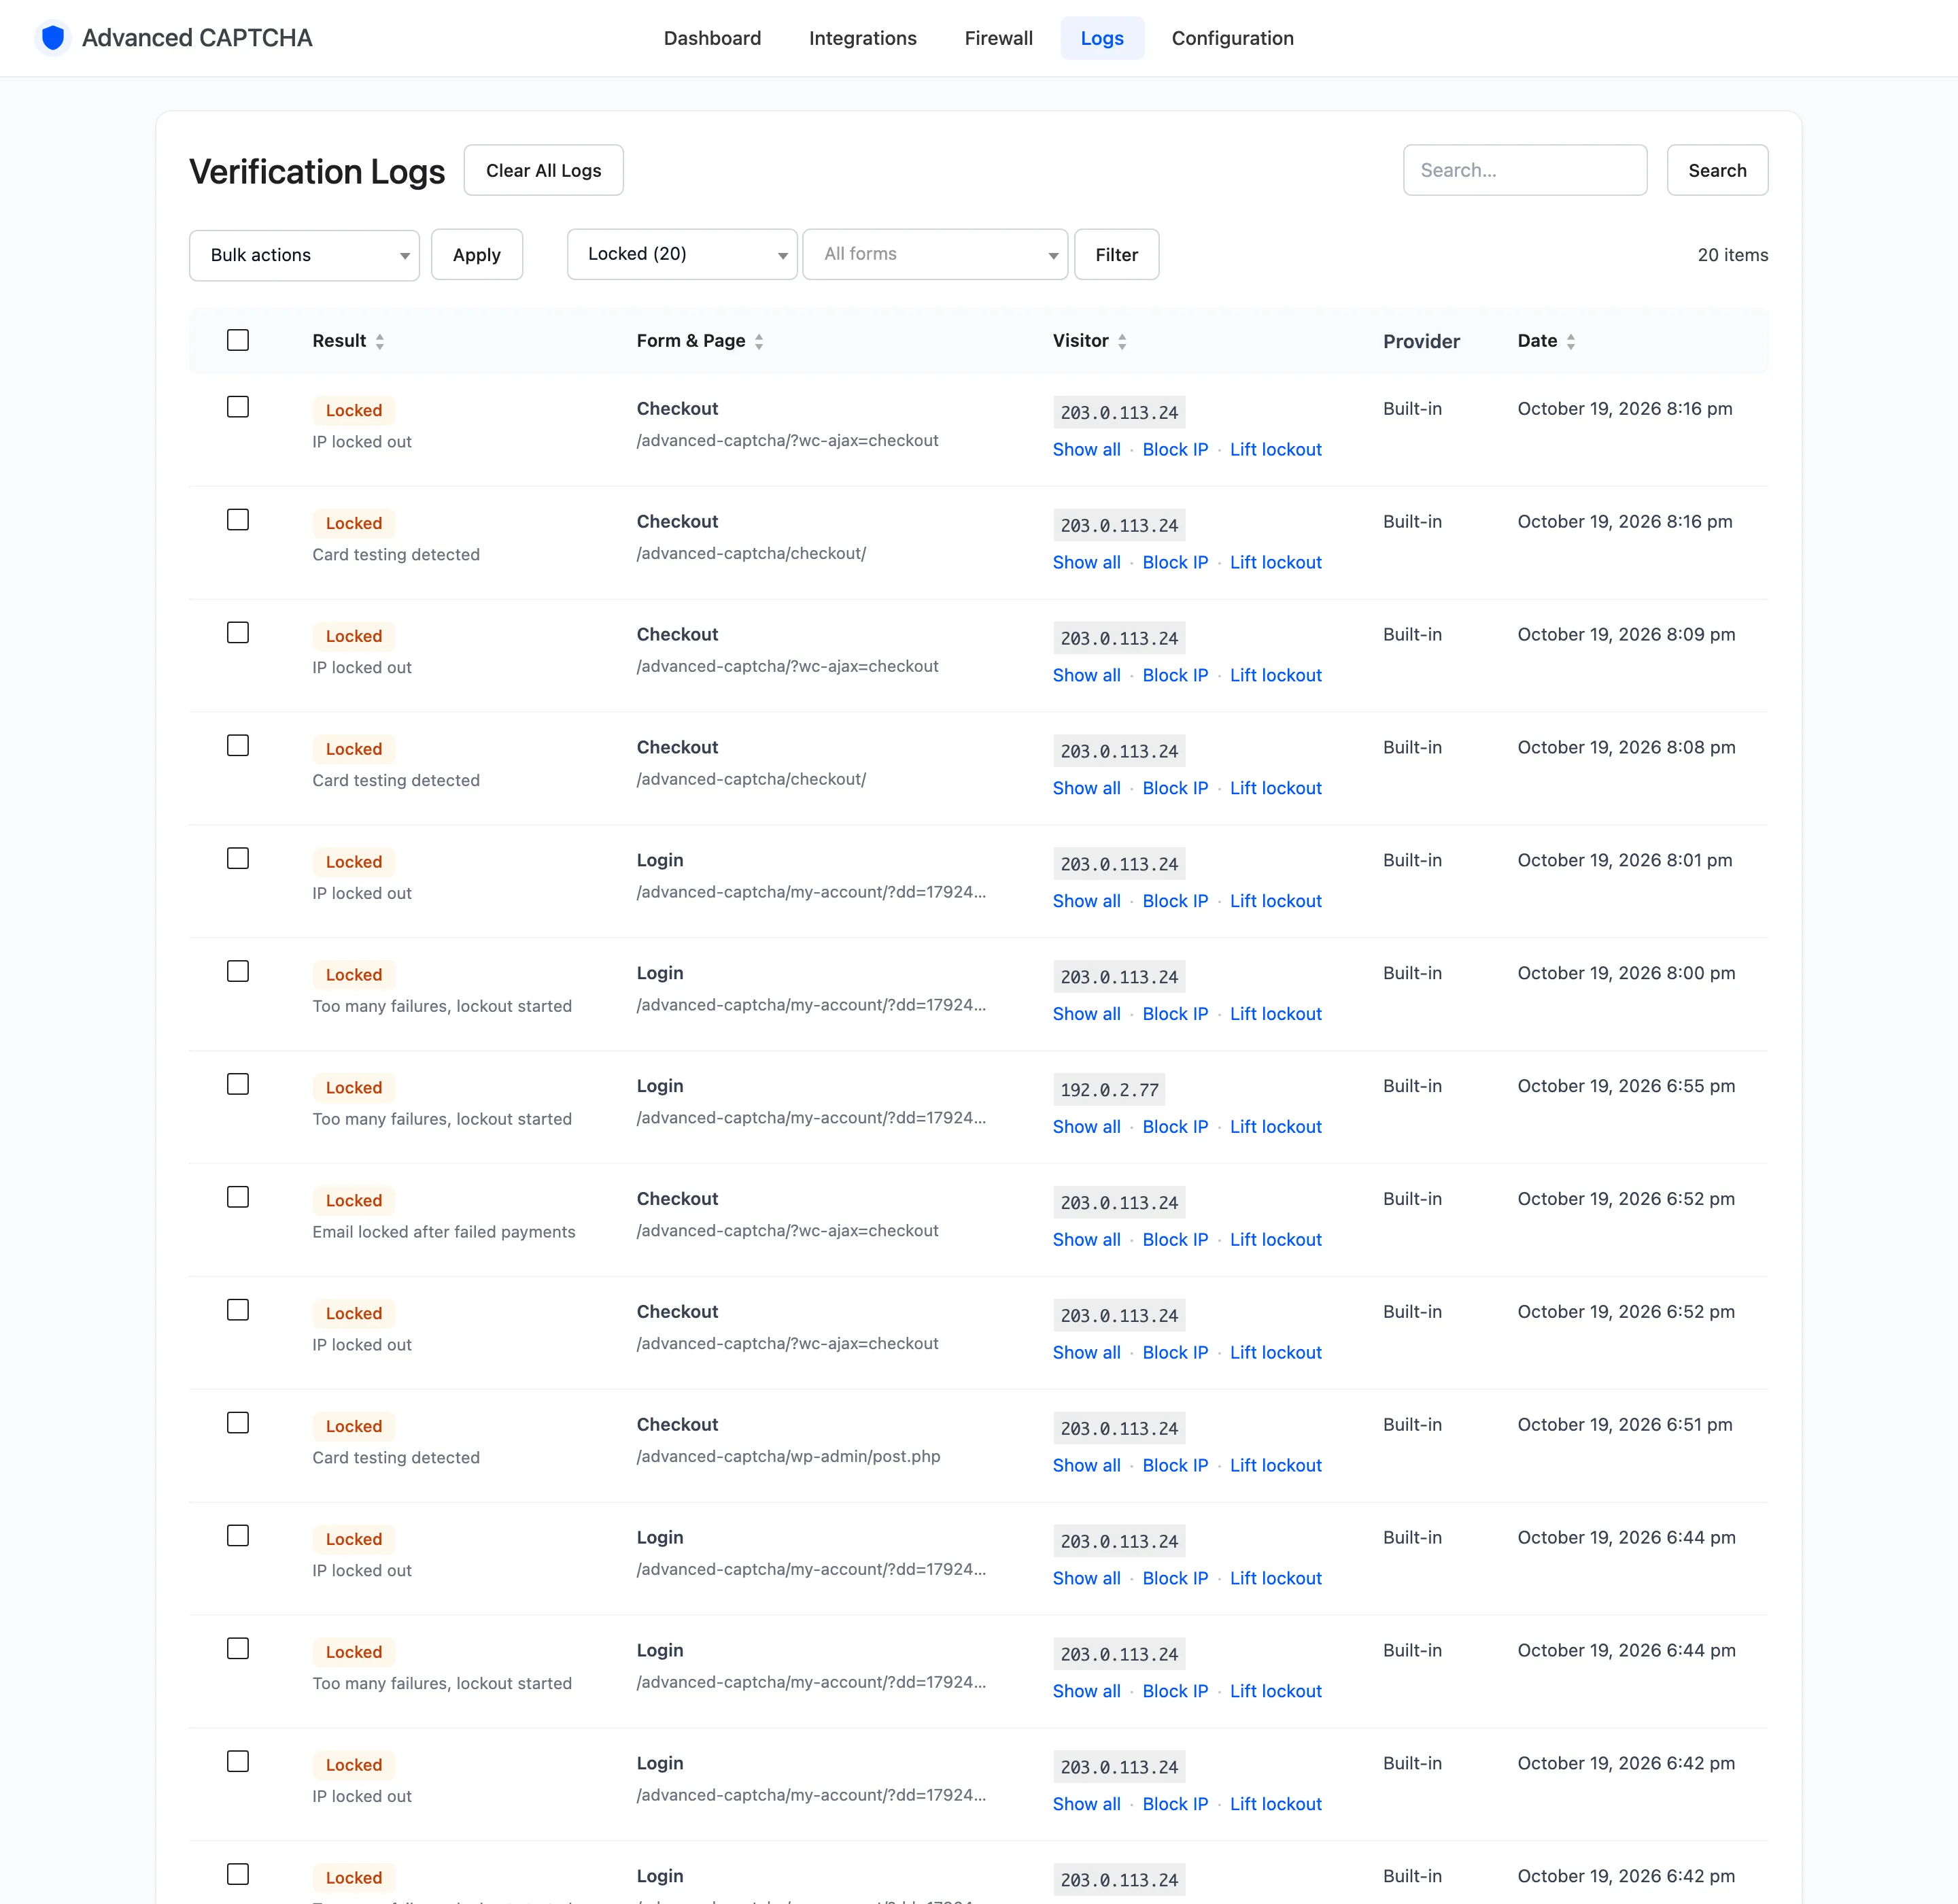Click the /advanced-captcha/wp-admin/post.php path

pyautogui.click(x=788, y=1456)
